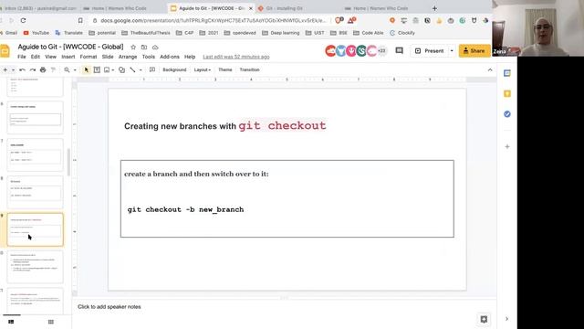Click the redo arrow icon
Image resolution: width=584 pixels, height=329 pixels.
(33, 69)
